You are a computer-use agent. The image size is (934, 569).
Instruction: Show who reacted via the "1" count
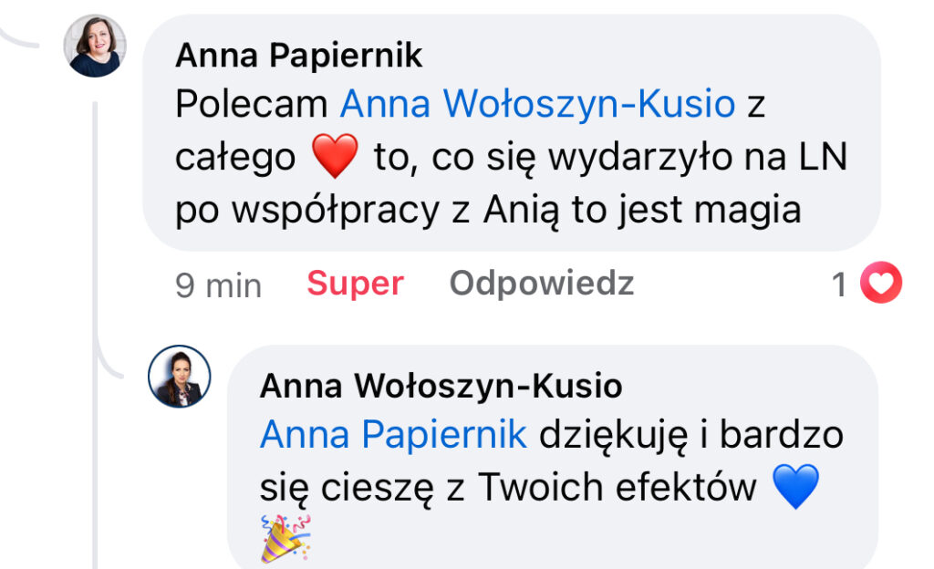839,284
